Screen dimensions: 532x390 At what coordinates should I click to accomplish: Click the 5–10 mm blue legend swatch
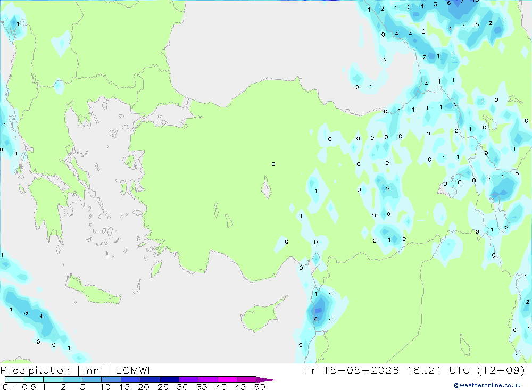click(x=92, y=379)
